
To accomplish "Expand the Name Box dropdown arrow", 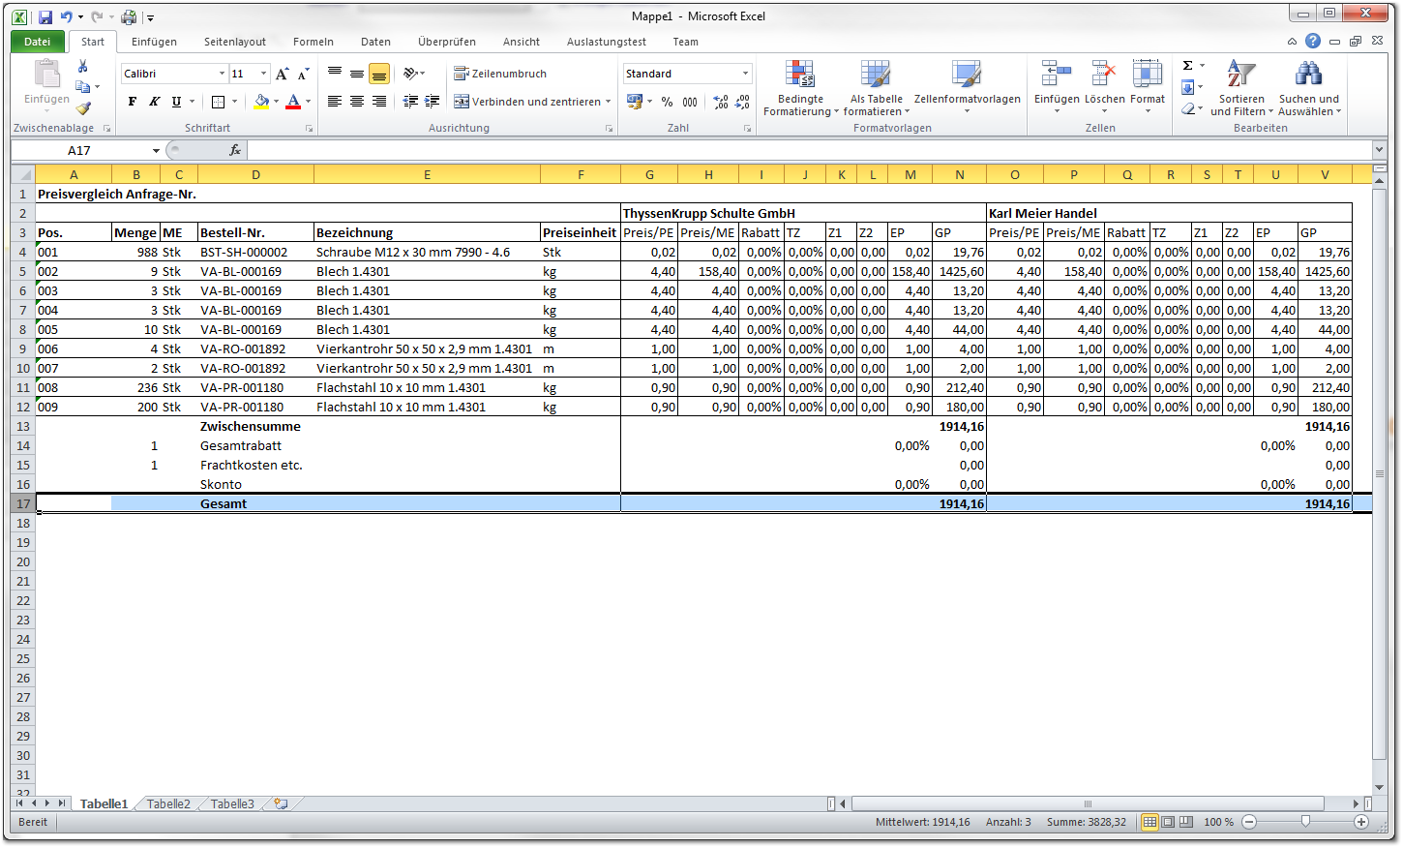I will pos(156,150).
